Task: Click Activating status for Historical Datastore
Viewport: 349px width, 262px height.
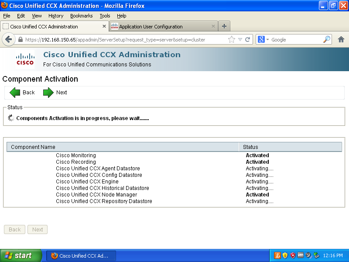Action: point(260,188)
